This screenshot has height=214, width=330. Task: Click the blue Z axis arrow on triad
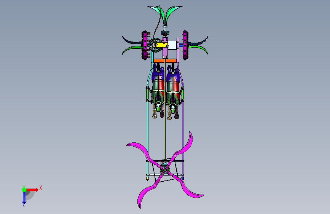[24, 198]
